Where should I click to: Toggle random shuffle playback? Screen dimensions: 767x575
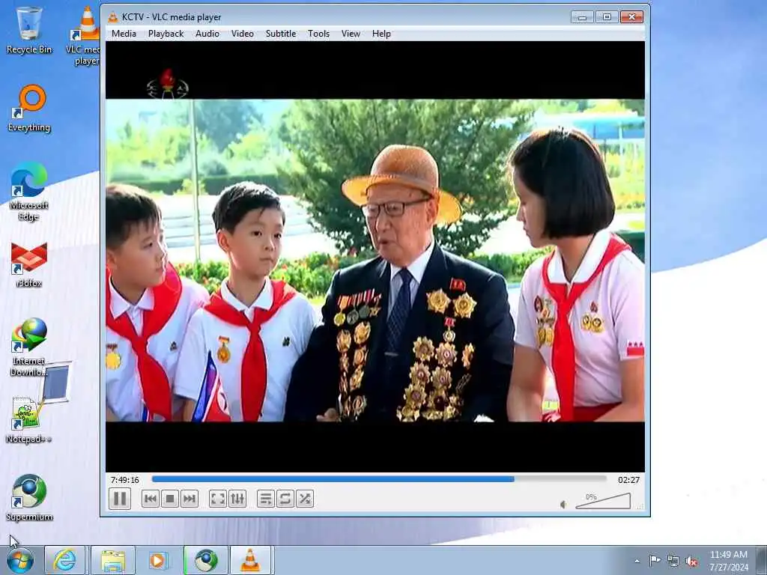[x=305, y=499]
